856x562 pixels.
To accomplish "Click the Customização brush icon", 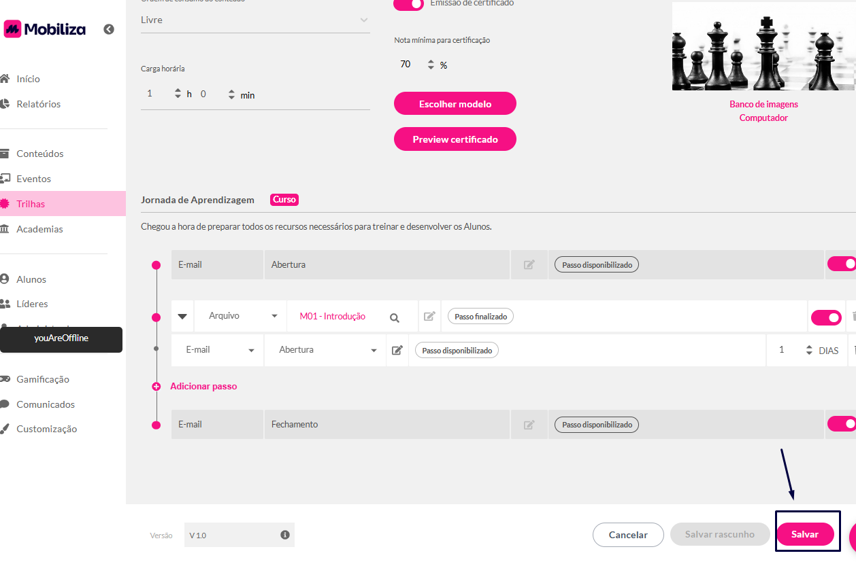I will tap(4, 429).
